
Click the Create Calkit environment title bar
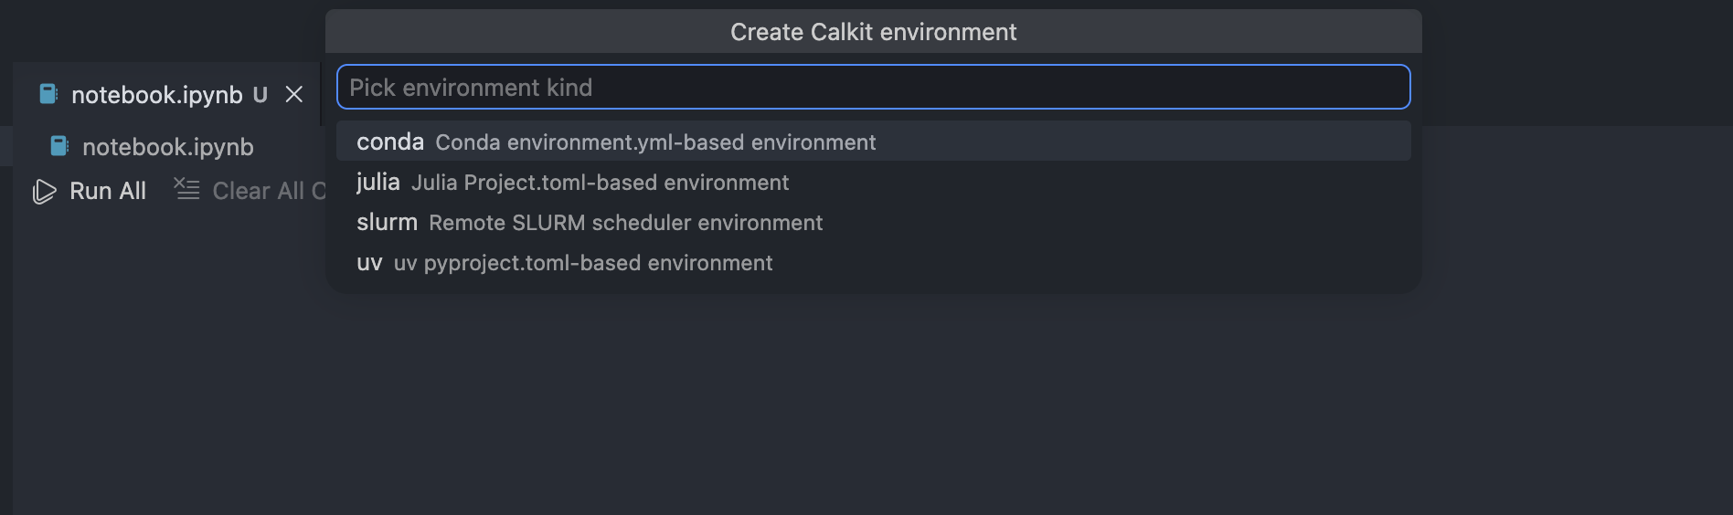click(873, 32)
